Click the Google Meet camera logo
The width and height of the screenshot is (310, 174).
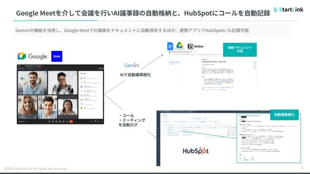pos(22,56)
